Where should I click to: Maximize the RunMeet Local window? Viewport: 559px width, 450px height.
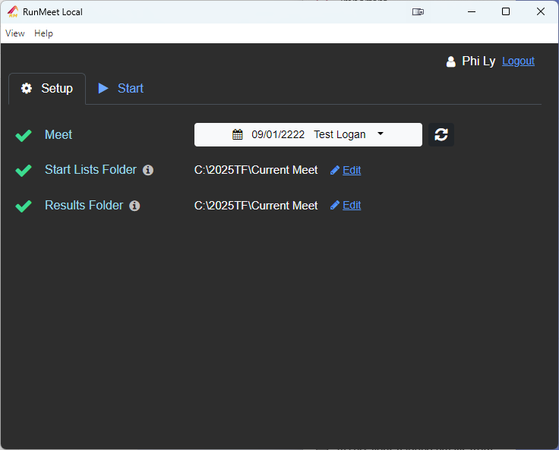click(506, 11)
